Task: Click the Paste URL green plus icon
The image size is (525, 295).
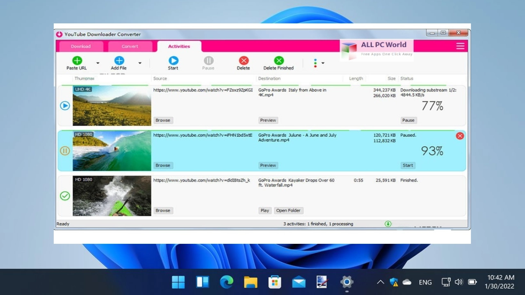Action: [x=77, y=61]
